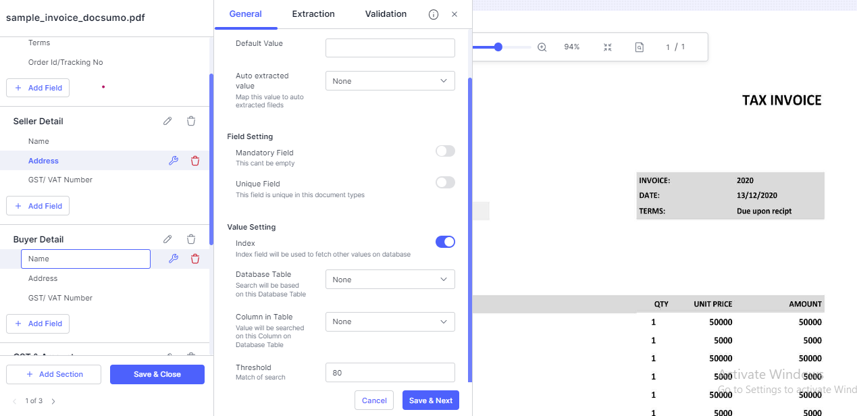Click the document search icon
This screenshot has width=857, height=416.
[x=639, y=47]
